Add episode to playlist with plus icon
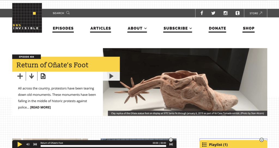This screenshot has height=148, width=279. (20, 76)
